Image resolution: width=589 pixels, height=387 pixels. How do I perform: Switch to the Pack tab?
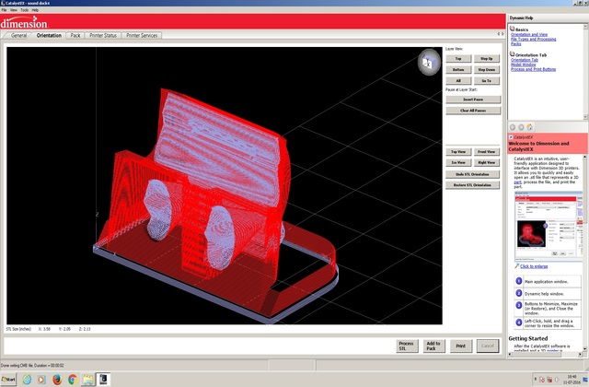(75, 35)
